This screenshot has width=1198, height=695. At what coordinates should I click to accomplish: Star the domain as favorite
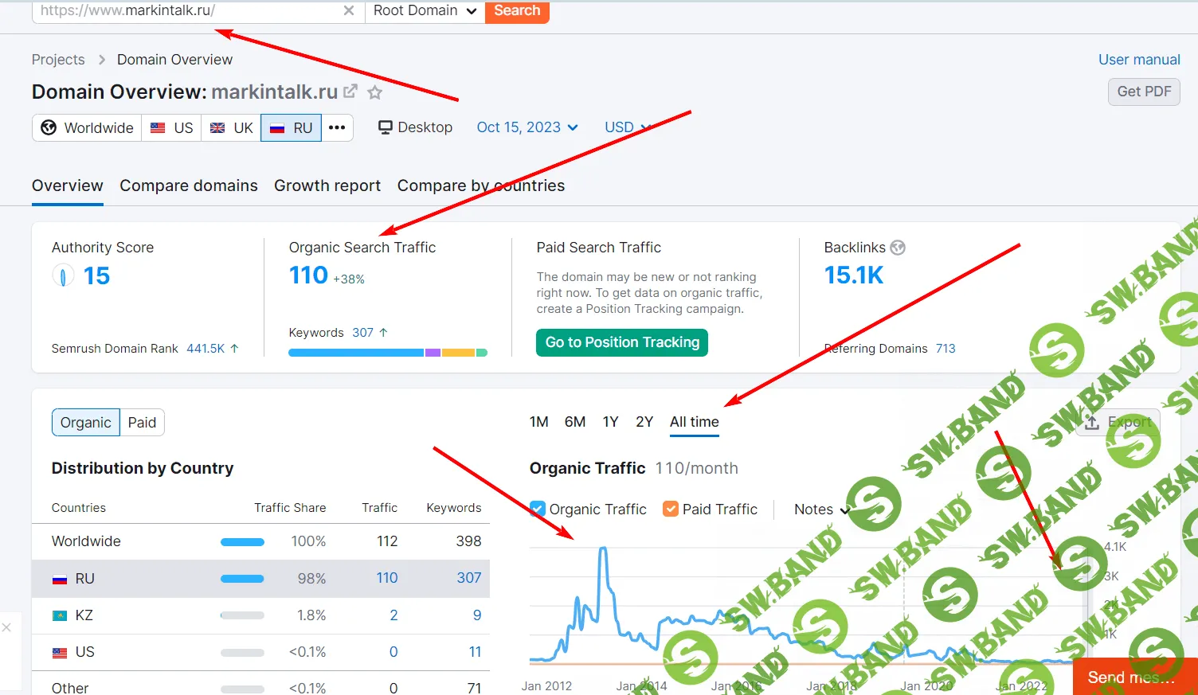[375, 92]
